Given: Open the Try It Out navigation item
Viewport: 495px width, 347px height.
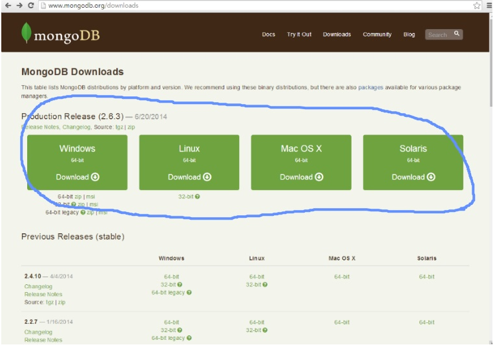Looking at the screenshot, I should point(299,34).
